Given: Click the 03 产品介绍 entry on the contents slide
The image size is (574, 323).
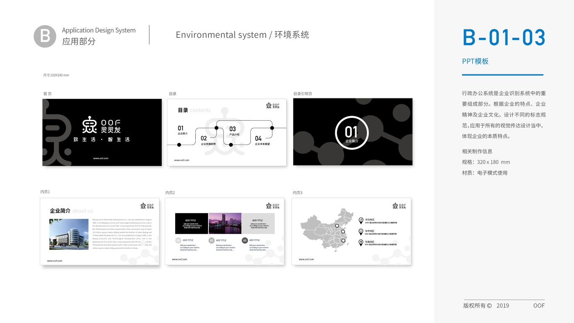Looking at the screenshot, I should [234, 131].
